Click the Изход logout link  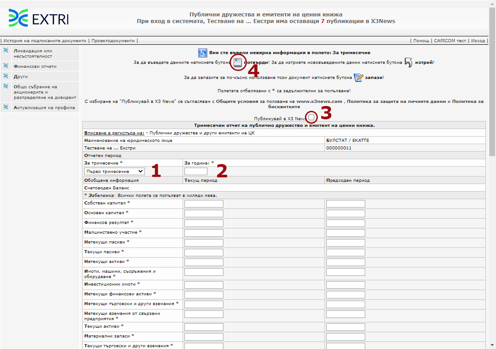pyautogui.click(x=478, y=40)
